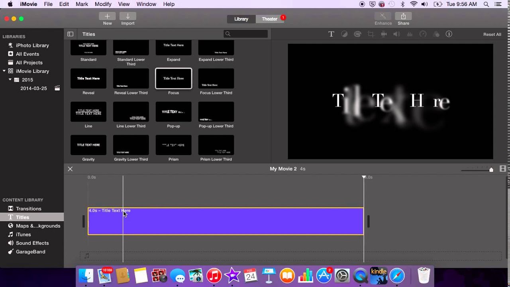Select the cropping tool icon
The image size is (510, 287).
(371, 34)
